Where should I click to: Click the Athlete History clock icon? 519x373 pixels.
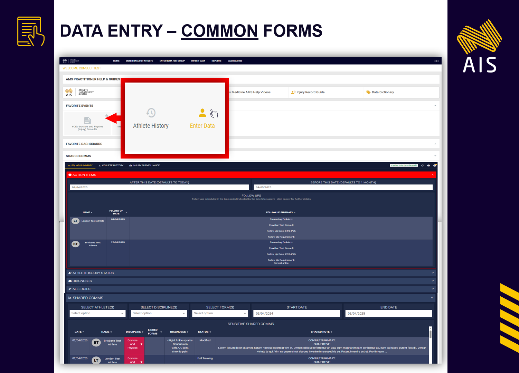[x=151, y=113]
